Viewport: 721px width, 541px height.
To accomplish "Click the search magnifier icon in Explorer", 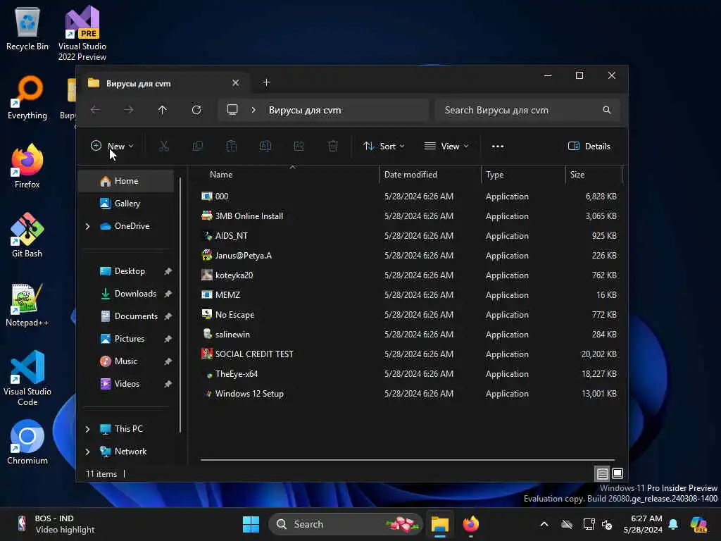I will 607,110.
